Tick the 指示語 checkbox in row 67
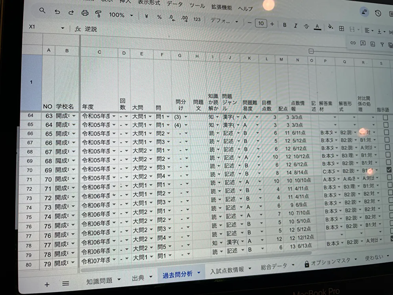Image resolution: width=393 pixels, height=295 pixels. point(387,140)
